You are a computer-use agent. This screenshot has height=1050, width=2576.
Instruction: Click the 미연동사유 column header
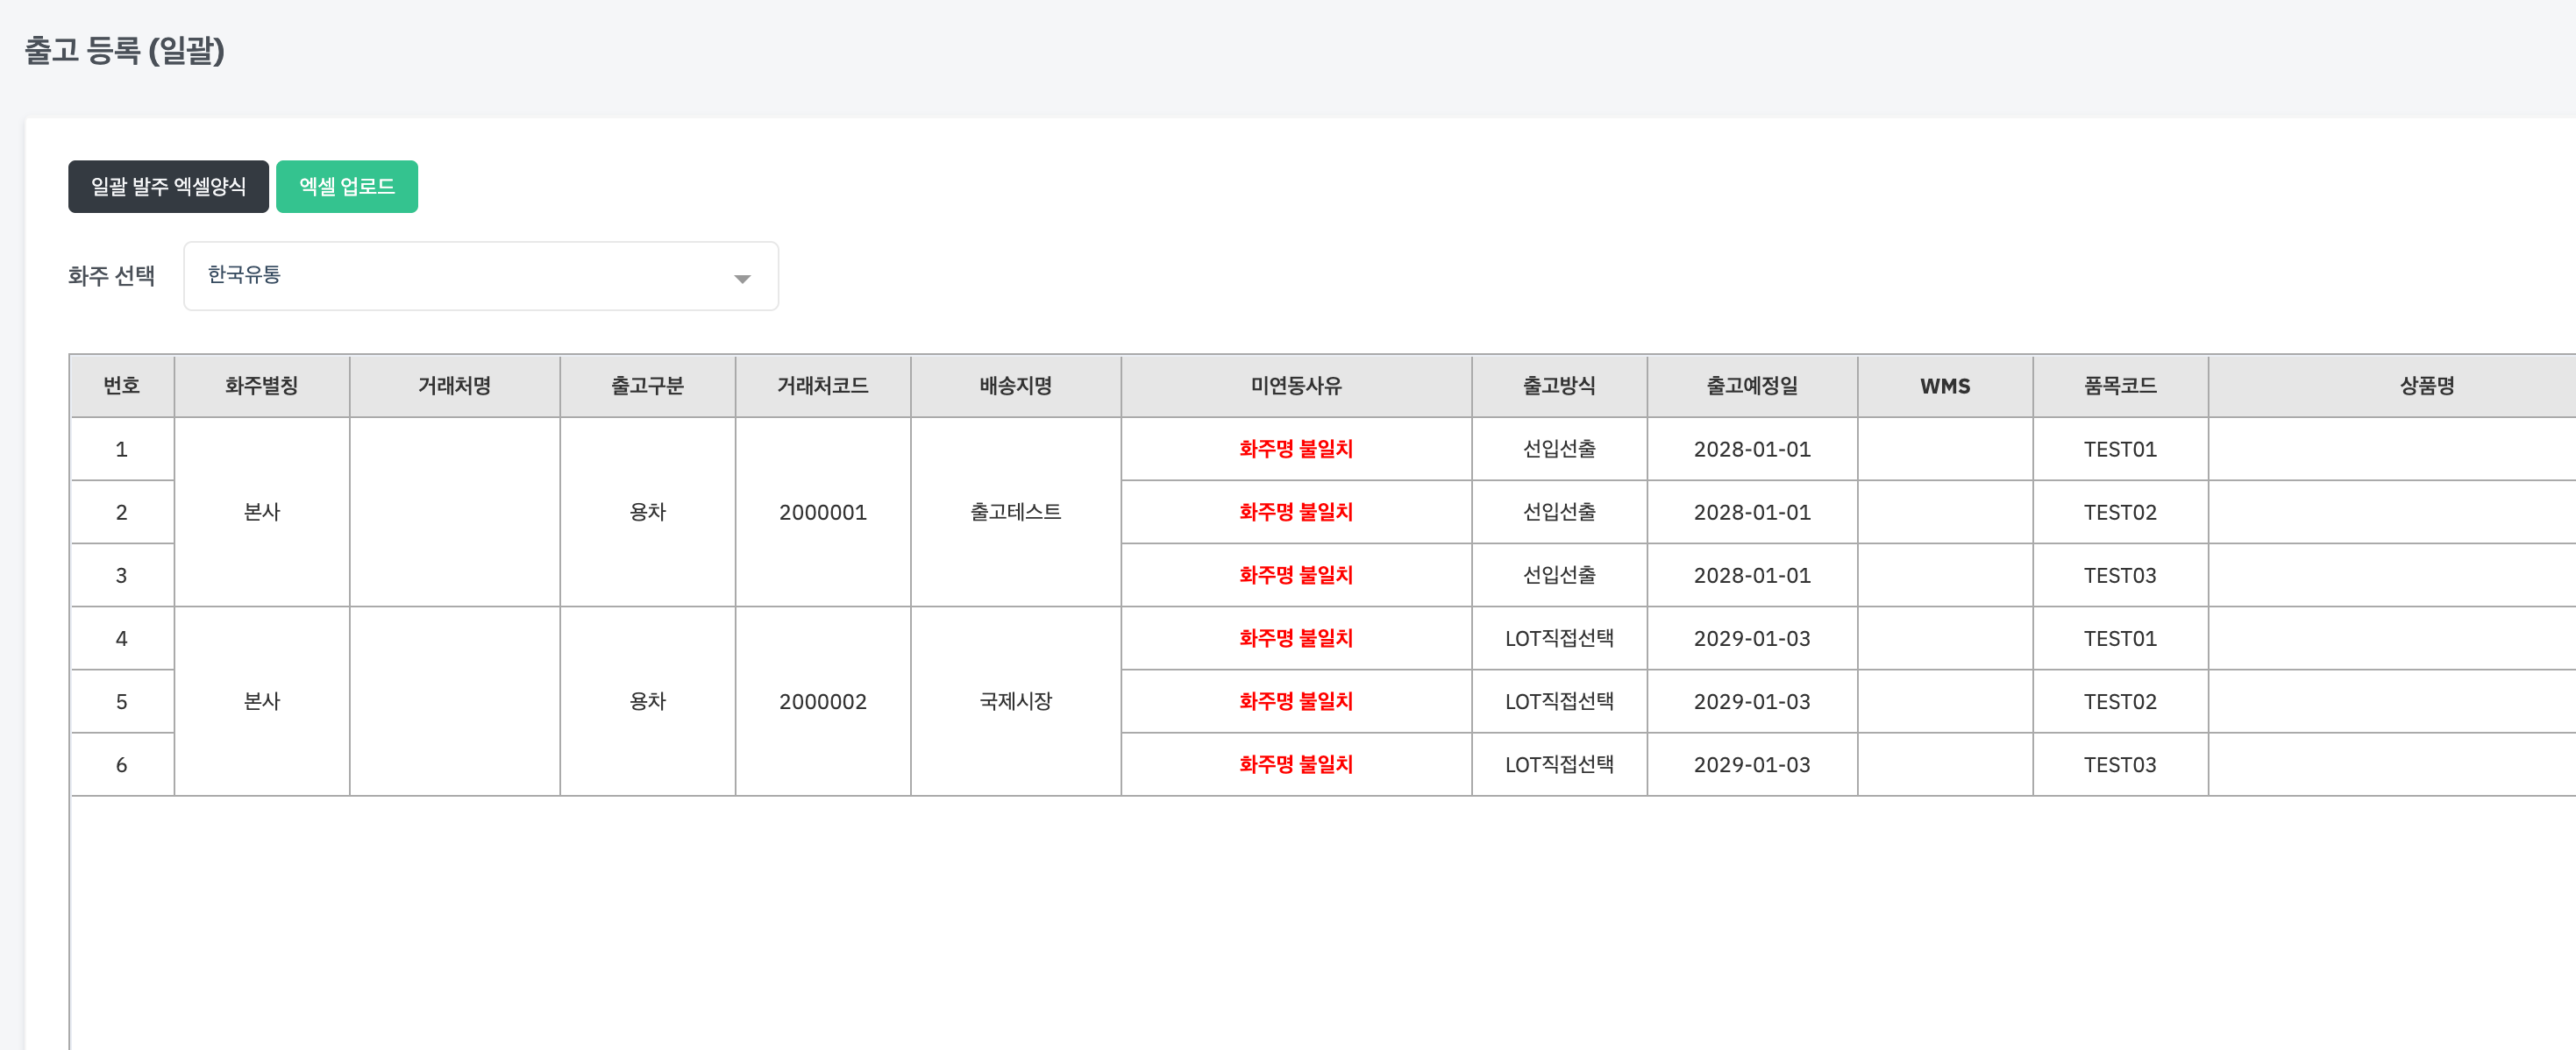(1295, 386)
